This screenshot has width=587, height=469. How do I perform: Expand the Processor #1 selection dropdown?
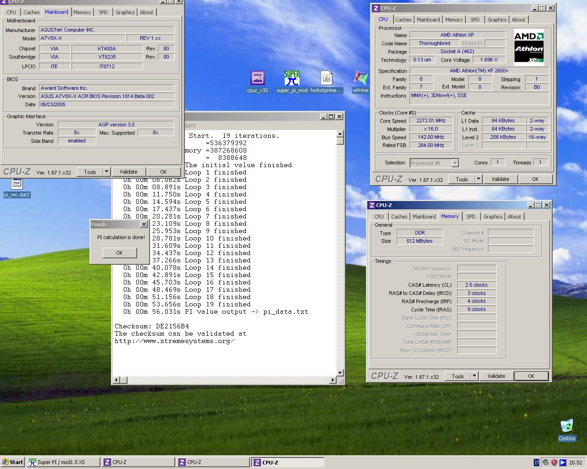[455, 163]
